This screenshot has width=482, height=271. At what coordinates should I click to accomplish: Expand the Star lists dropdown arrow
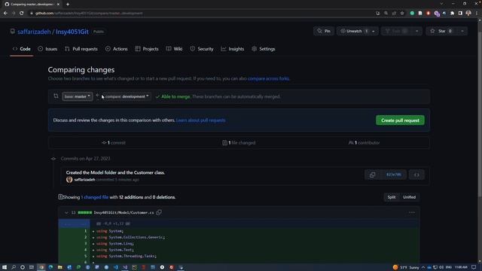click(x=462, y=31)
